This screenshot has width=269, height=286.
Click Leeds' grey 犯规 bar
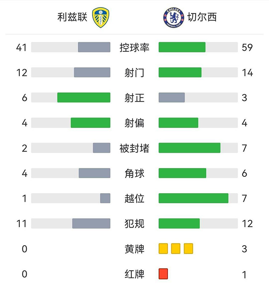[x=91, y=223]
